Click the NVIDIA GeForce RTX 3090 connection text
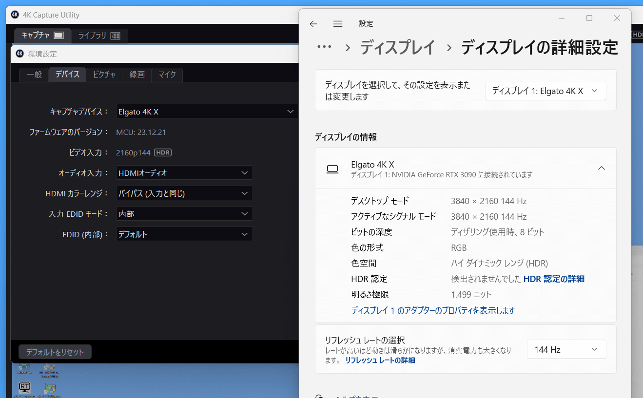The width and height of the screenshot is (643, 398). coord(442,174)
